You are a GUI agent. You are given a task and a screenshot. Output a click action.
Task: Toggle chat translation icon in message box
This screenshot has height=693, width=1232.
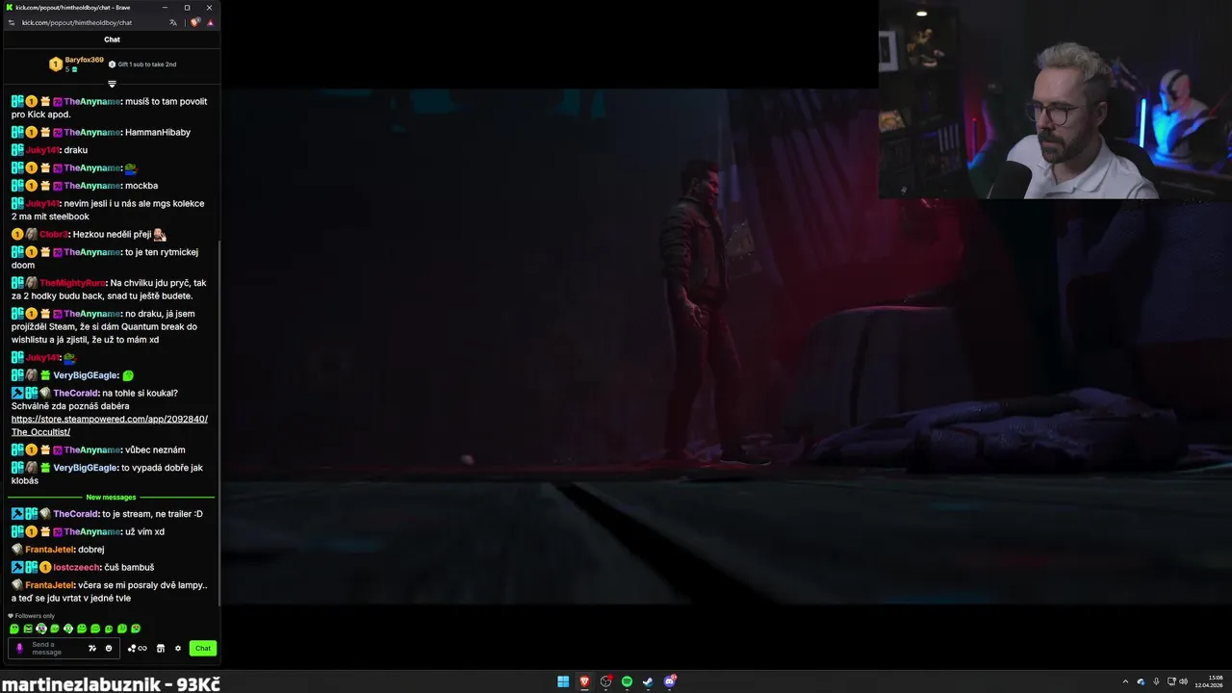[92, 649]
